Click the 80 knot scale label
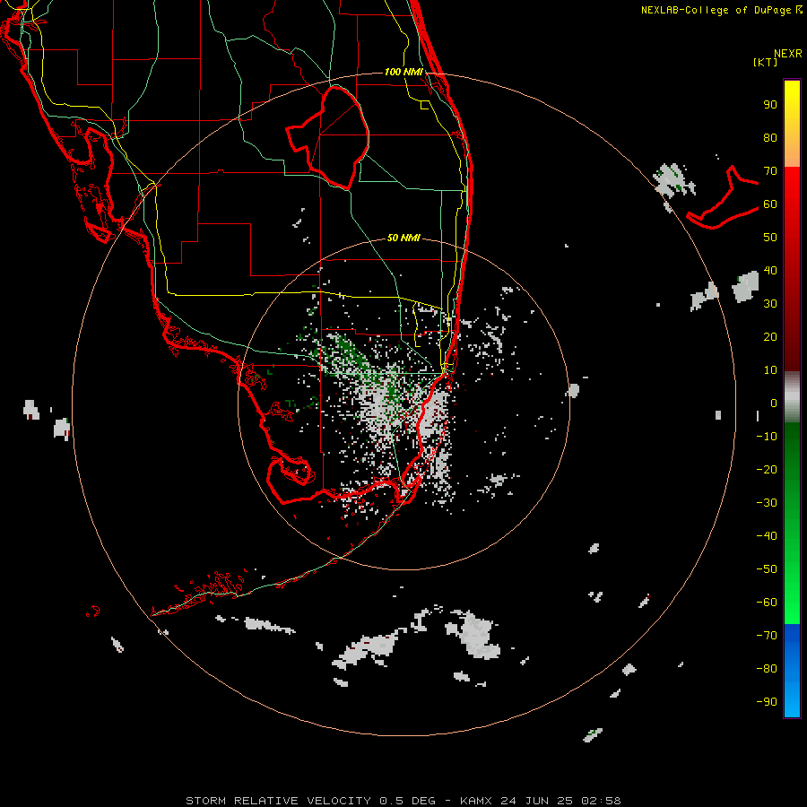This screenshot has height=807, width=807. 770,138
